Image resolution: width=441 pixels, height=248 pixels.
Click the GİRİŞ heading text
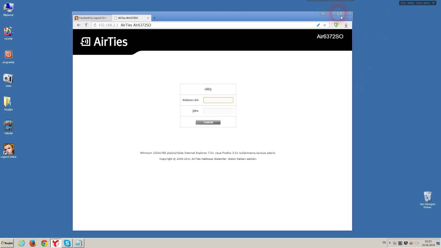(208, 89)
